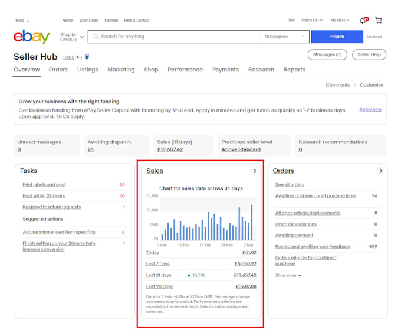Open the shopping cart icon
This screenshot has height=333, width=401.
click(378, 20)
